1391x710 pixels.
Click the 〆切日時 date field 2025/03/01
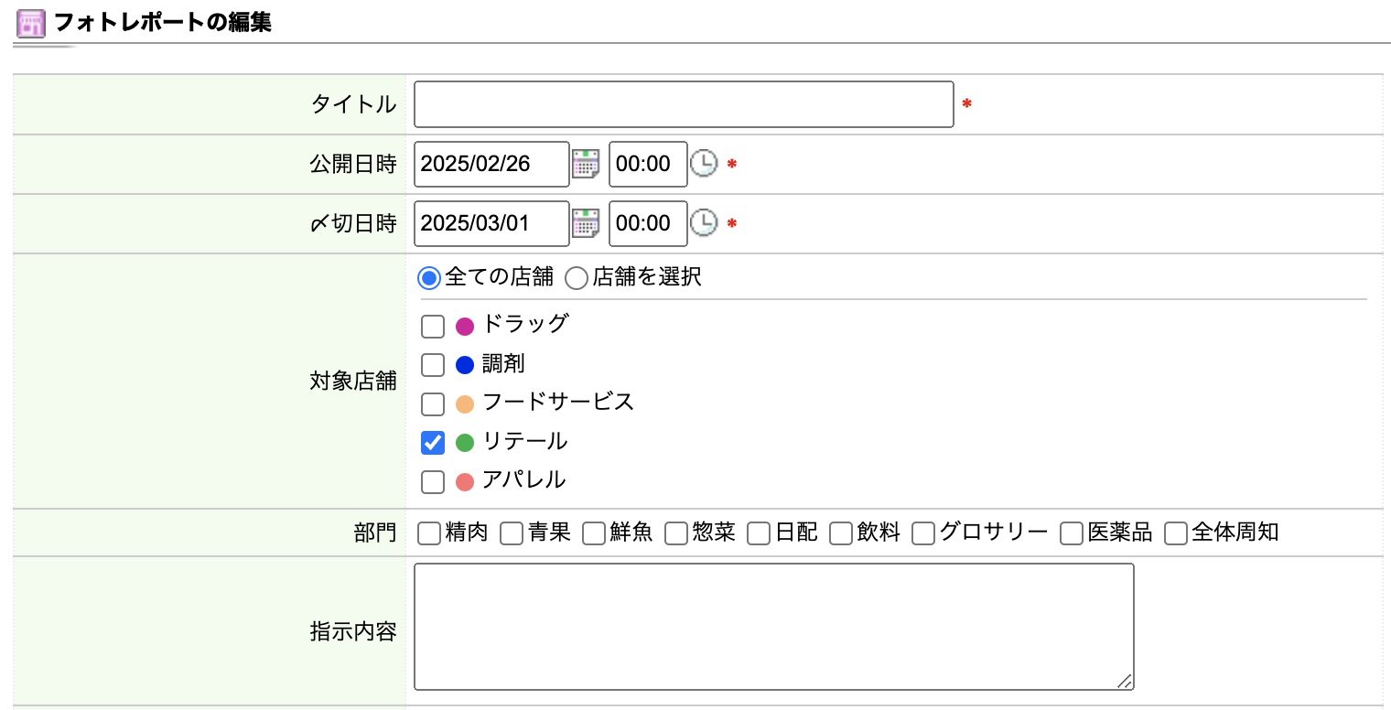pos(491,223)
